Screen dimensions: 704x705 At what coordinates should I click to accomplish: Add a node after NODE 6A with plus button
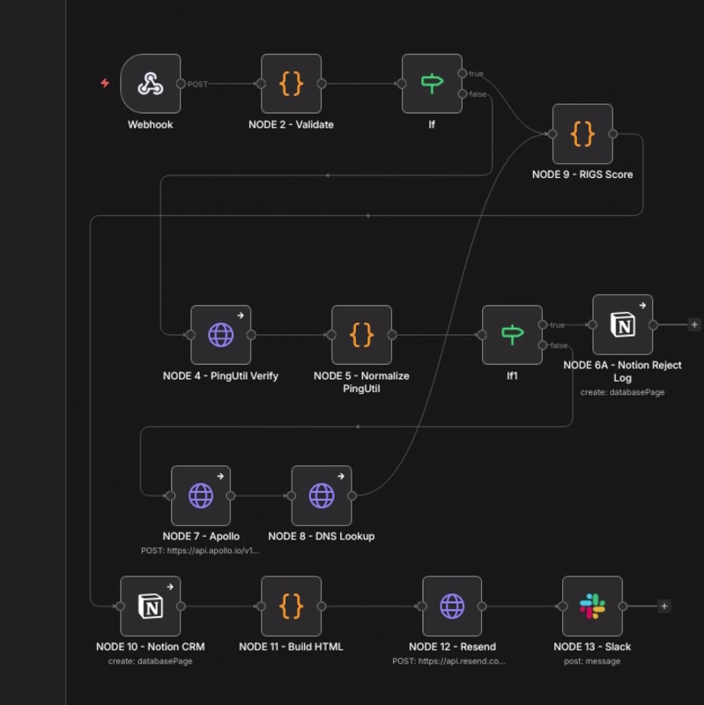tap(694, 324)
